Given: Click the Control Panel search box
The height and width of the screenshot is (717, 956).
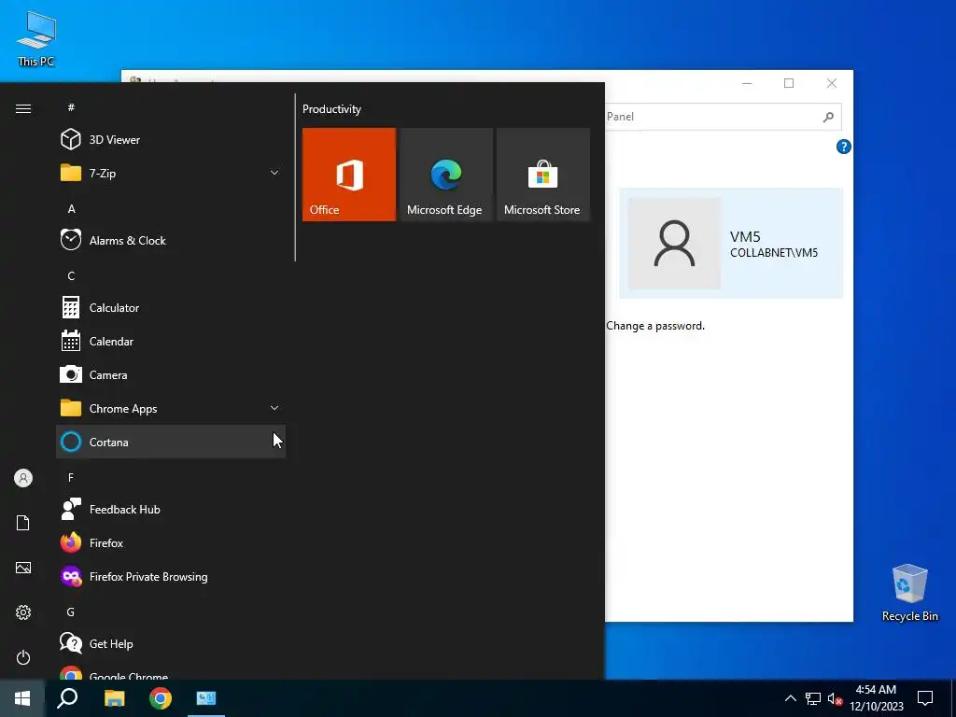Looking at the screenshot, I should (724, 117).
